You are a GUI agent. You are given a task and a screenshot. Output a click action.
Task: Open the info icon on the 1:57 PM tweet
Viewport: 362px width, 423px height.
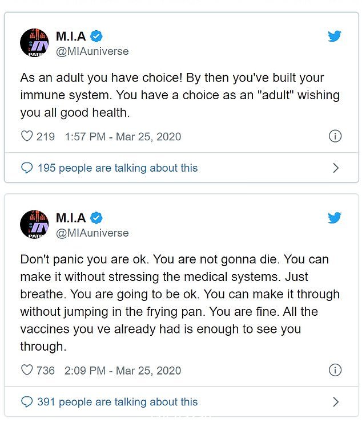point(335,136)
